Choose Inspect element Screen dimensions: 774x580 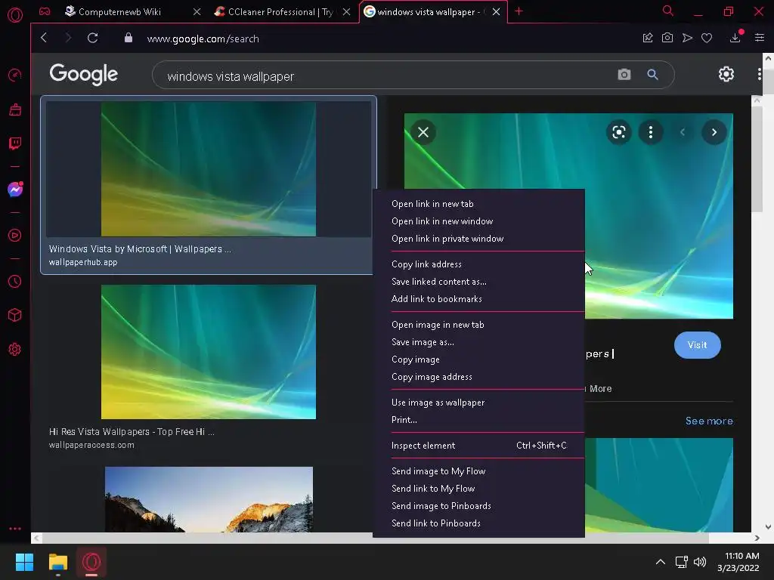click(478, 446)
